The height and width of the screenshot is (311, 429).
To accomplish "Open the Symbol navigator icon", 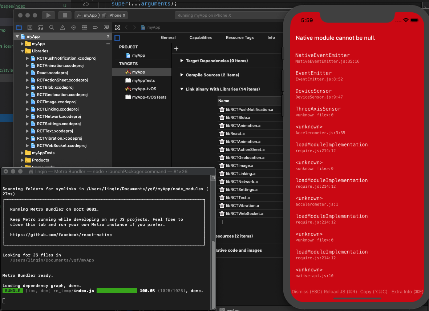I will (x=41, y=27).
